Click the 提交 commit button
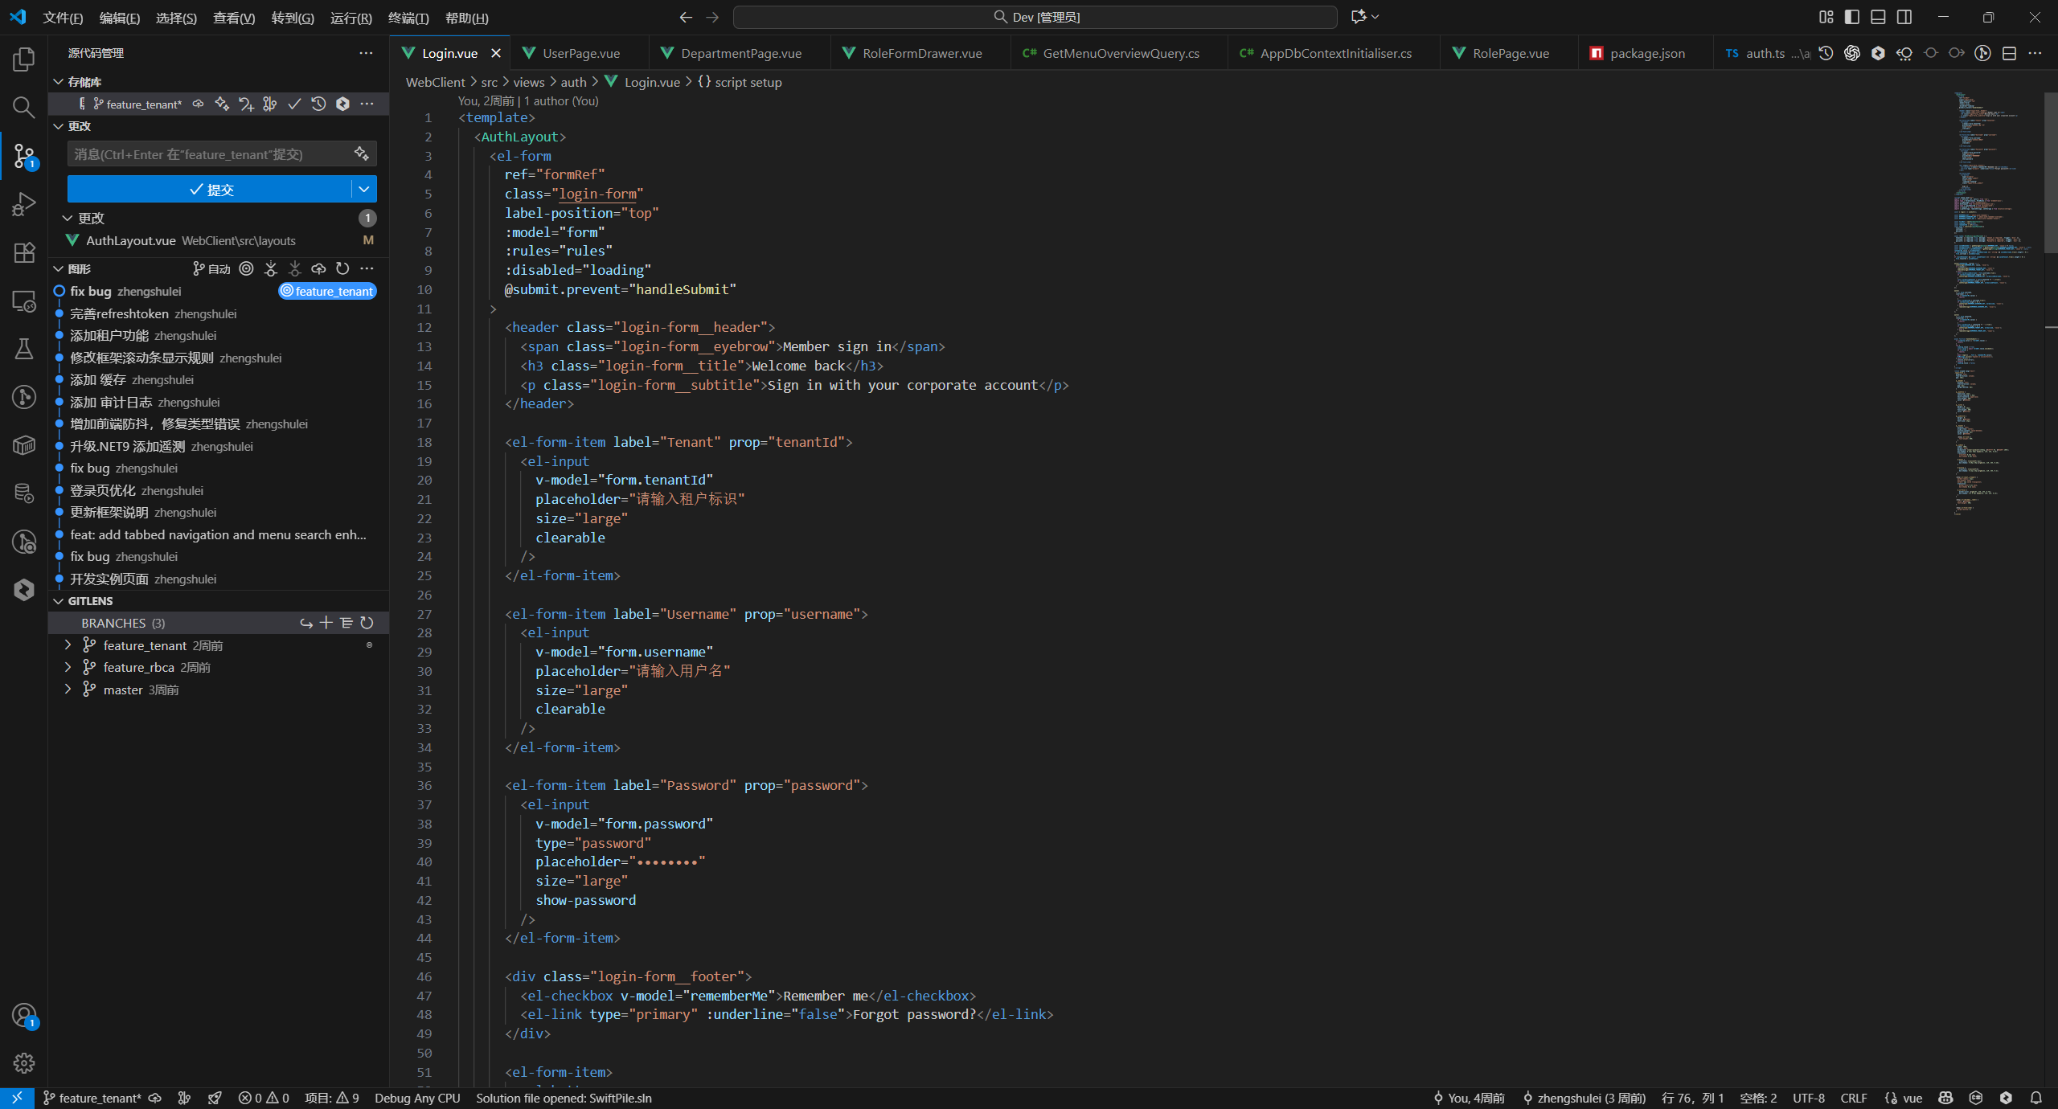 211,189
